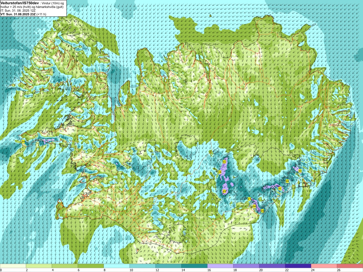Select the yellow gust label 30
363x272 pixels.
coord(300,171)
